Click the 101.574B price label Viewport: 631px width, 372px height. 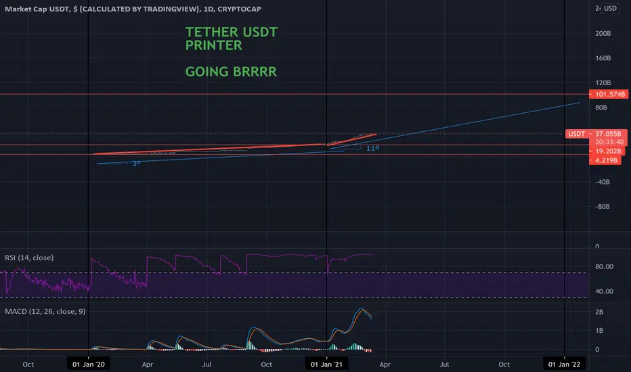coord(609,94)
